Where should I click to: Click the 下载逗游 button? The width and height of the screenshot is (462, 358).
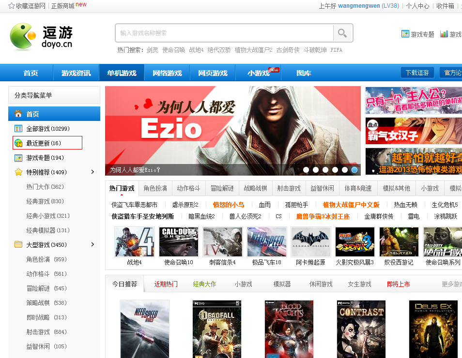click(x=417, y=73)
